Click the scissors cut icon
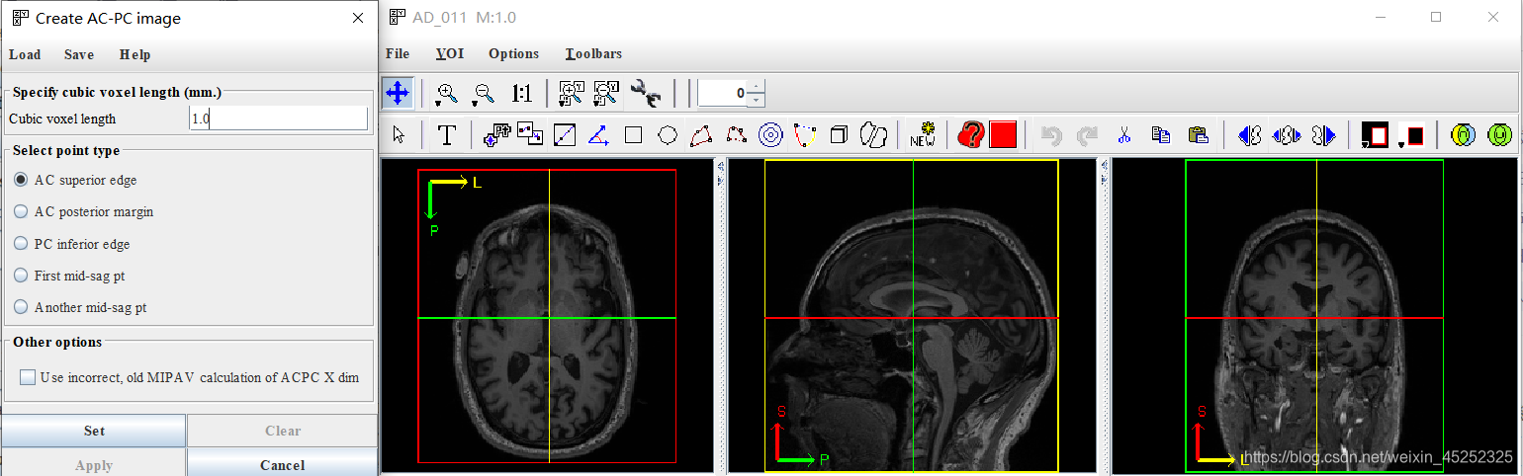Image resolution: width=1523 pixels, height=476 pixels. (x=1123, y=135)
